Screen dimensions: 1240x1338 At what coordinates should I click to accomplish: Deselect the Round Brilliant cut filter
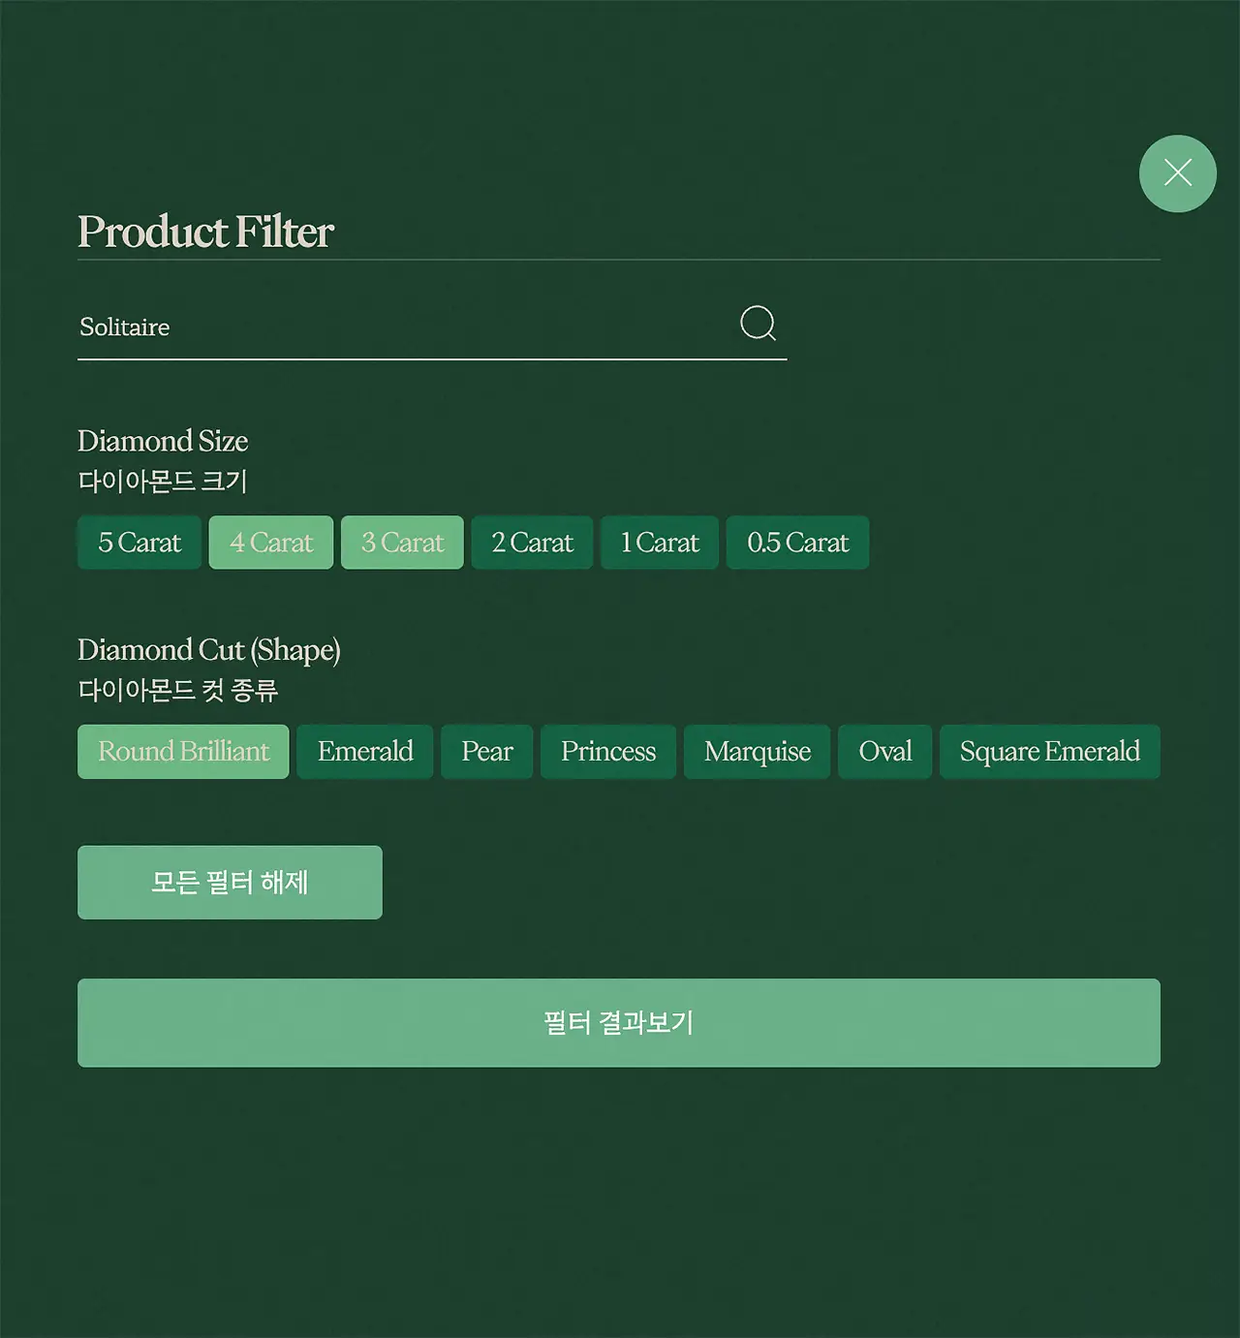click(182, 751)
